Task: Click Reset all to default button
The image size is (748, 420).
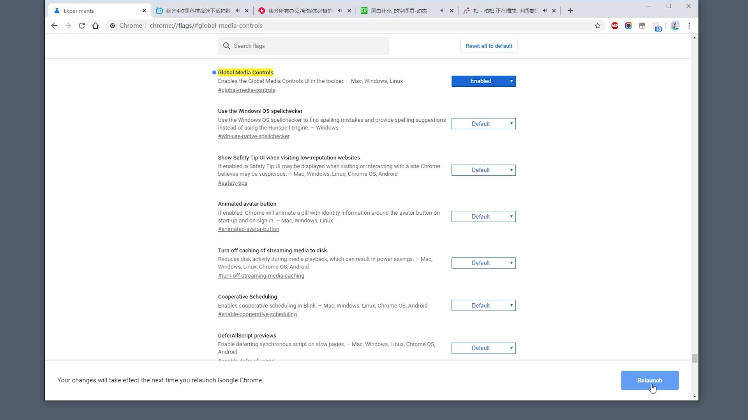Action: [x=489, y=46]
